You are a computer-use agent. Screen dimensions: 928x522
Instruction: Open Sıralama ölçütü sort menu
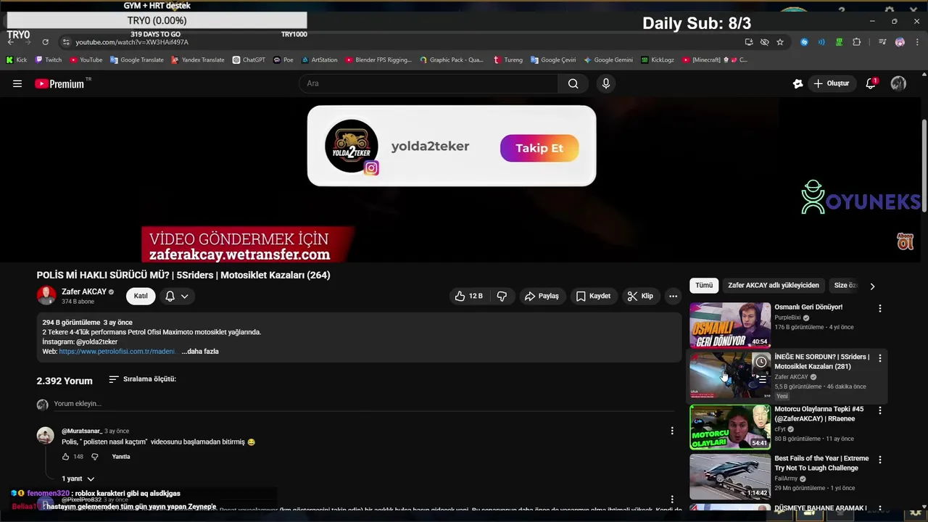pos(143,379)
